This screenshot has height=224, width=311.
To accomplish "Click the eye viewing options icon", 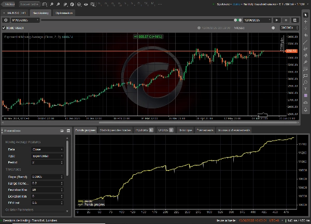I will [86, 4].
